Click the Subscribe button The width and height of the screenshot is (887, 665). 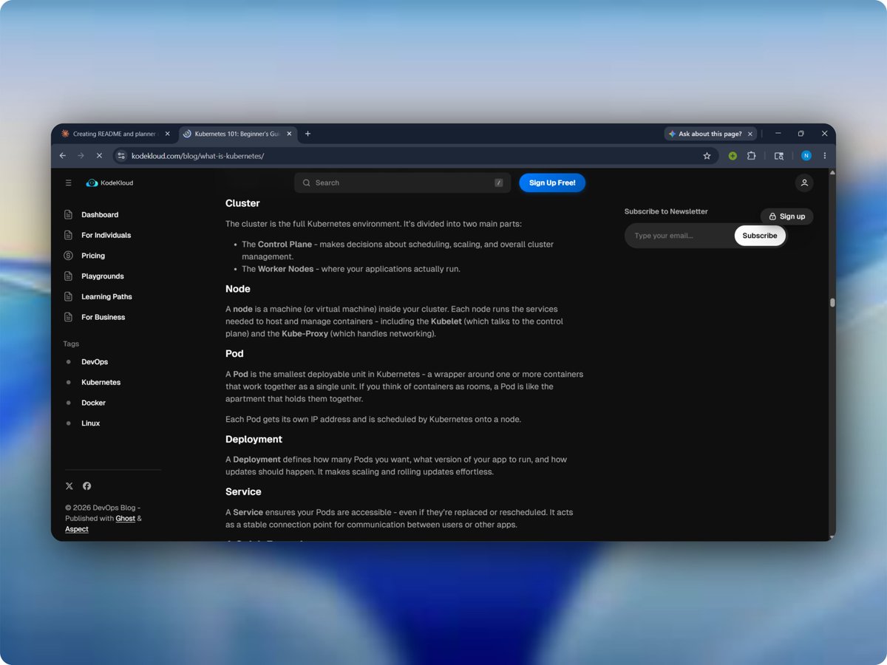[x=760, y=236]
